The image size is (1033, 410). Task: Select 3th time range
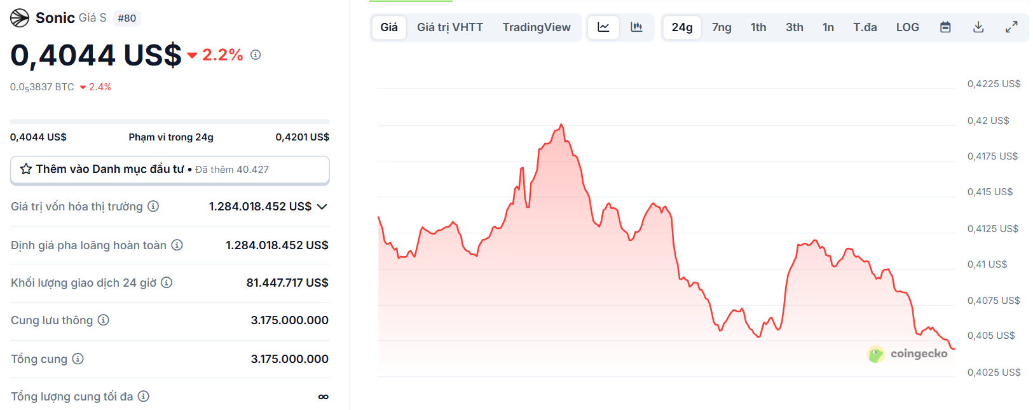click(795, 27)
